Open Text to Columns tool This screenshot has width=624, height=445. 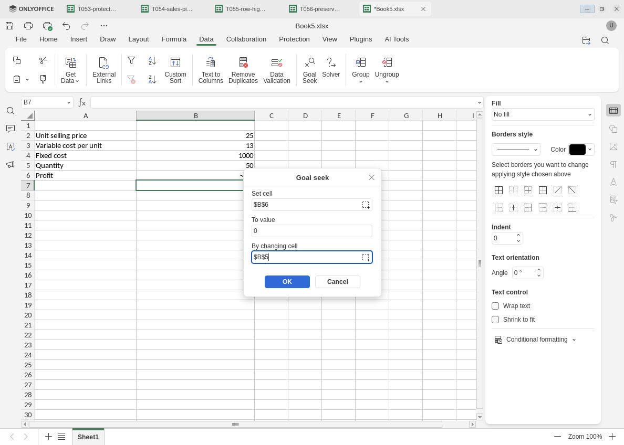(x=211, y=70)
